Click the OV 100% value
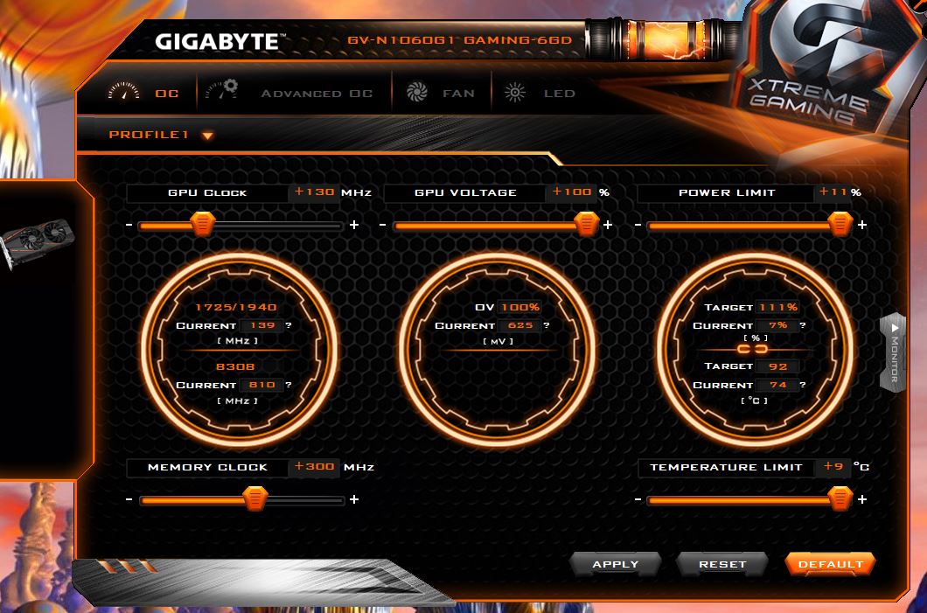Image resolution: width=927 pixels, height=613 pixels. point(520,307)
